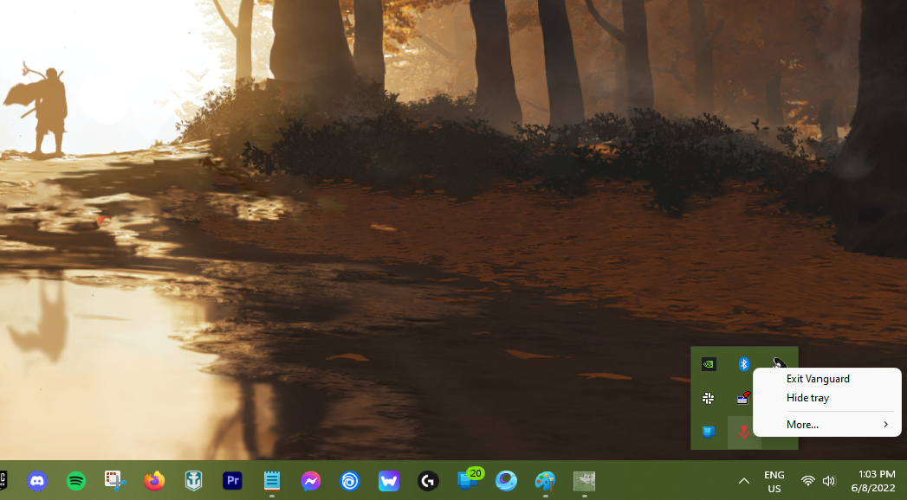Open the Snipping Tool from the taskbar
Image resolution: width=907 pixels, height=500 pixels.
tap(115, 481)
